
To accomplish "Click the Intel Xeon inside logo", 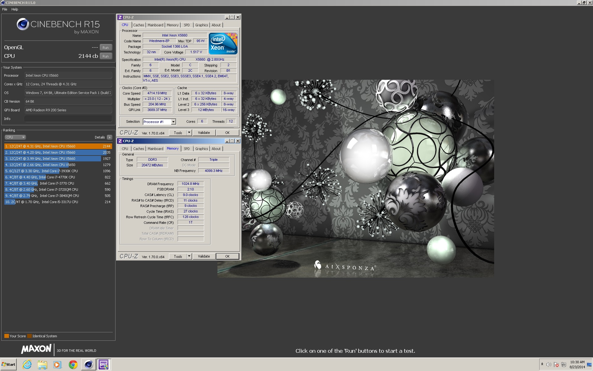I will [223, 43].
